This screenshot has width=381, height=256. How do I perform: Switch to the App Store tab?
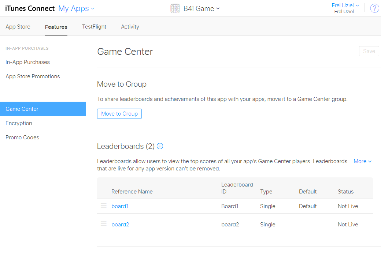click(18, 27)
